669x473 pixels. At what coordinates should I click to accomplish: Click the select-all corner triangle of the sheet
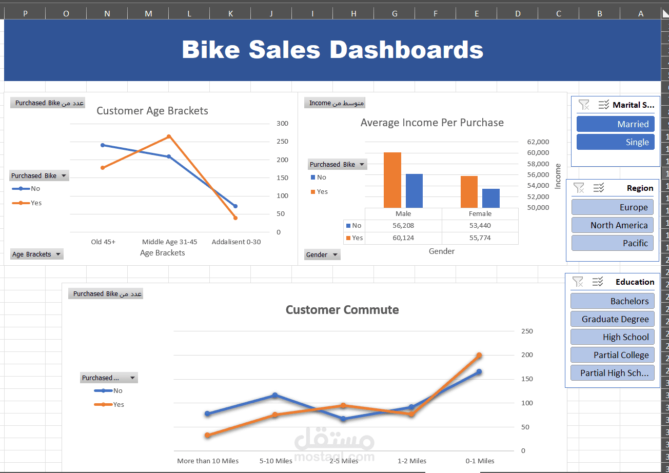point(664,14)
